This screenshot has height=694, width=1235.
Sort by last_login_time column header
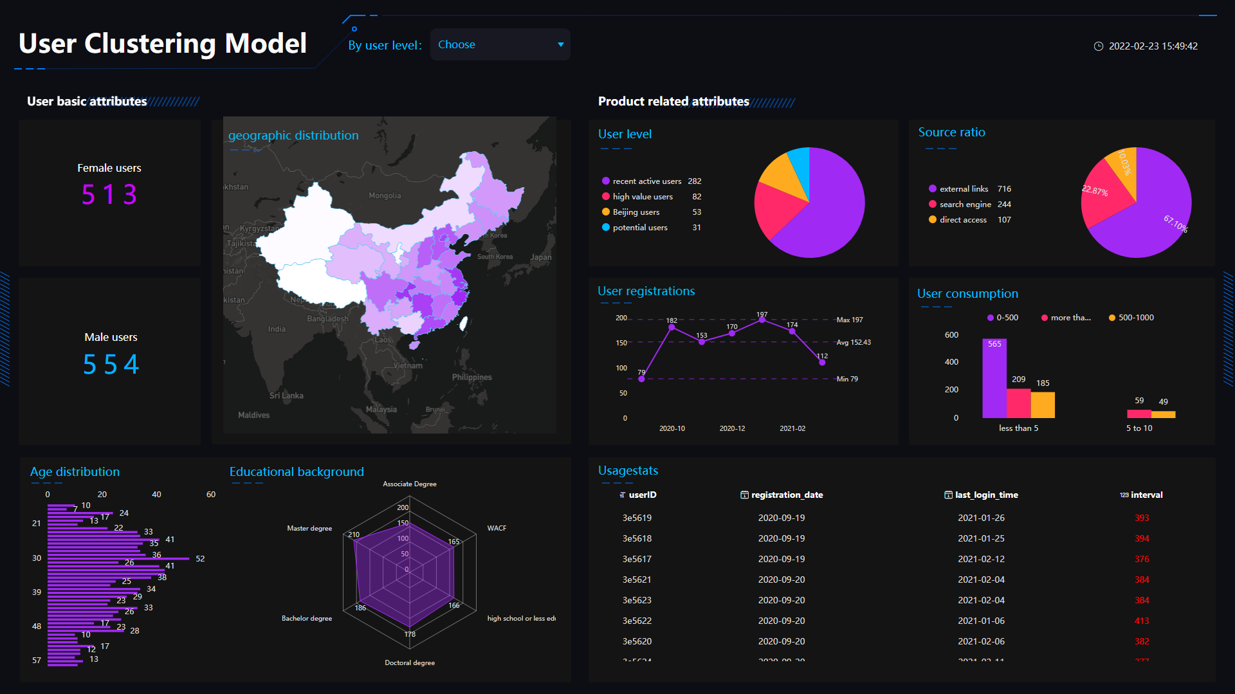tap(987, 495)
